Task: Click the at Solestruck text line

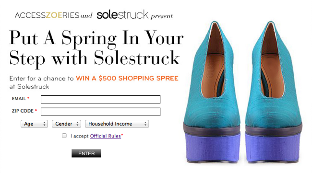Action: pos(29,87)
